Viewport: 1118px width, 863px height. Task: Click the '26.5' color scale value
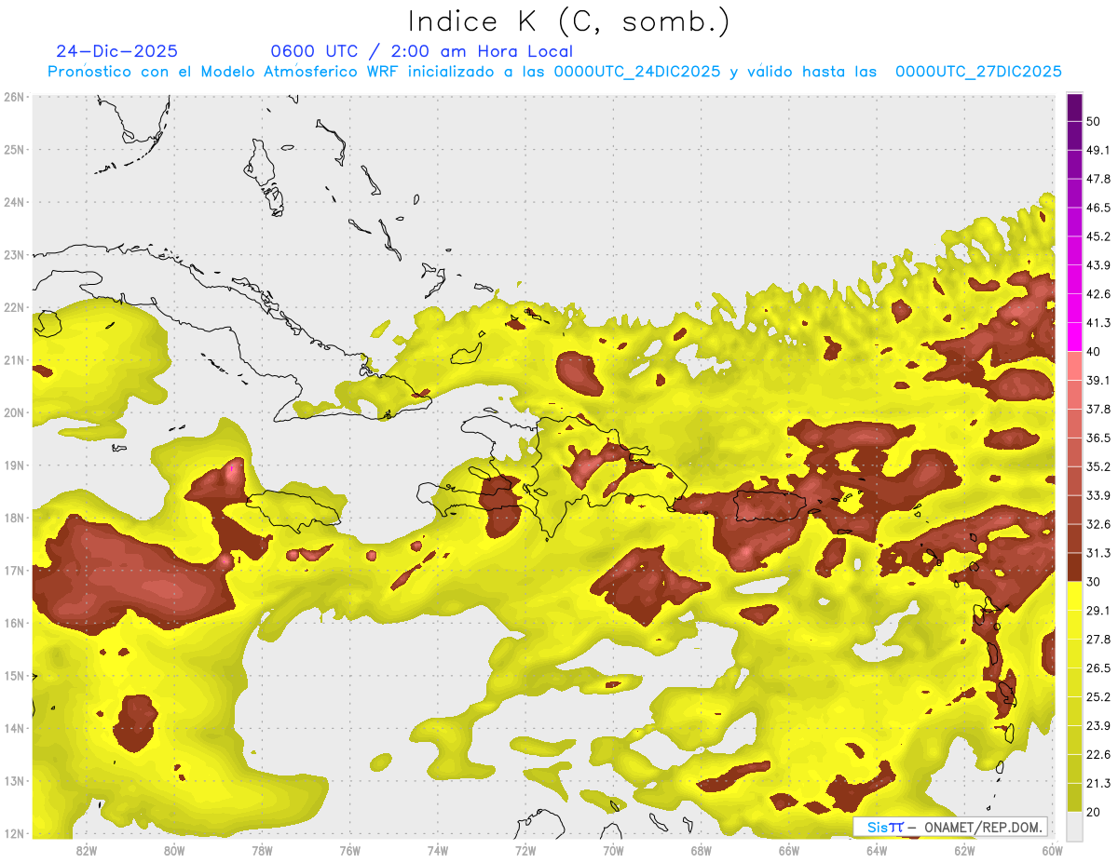click(x=1098, y=668)
